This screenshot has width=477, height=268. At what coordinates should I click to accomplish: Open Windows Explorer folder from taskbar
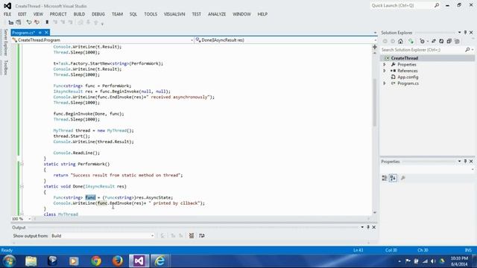pyautogui.click(x=31, y=261)
